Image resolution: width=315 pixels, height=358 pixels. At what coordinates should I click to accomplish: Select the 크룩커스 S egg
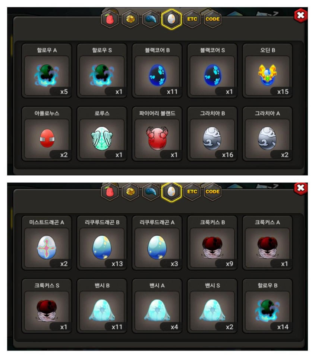pyautogui.click(x=47, y=306)
